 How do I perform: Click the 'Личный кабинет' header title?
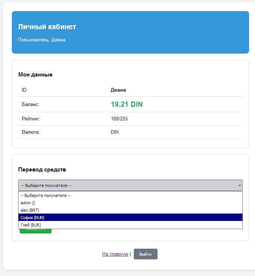pos(47,27)
